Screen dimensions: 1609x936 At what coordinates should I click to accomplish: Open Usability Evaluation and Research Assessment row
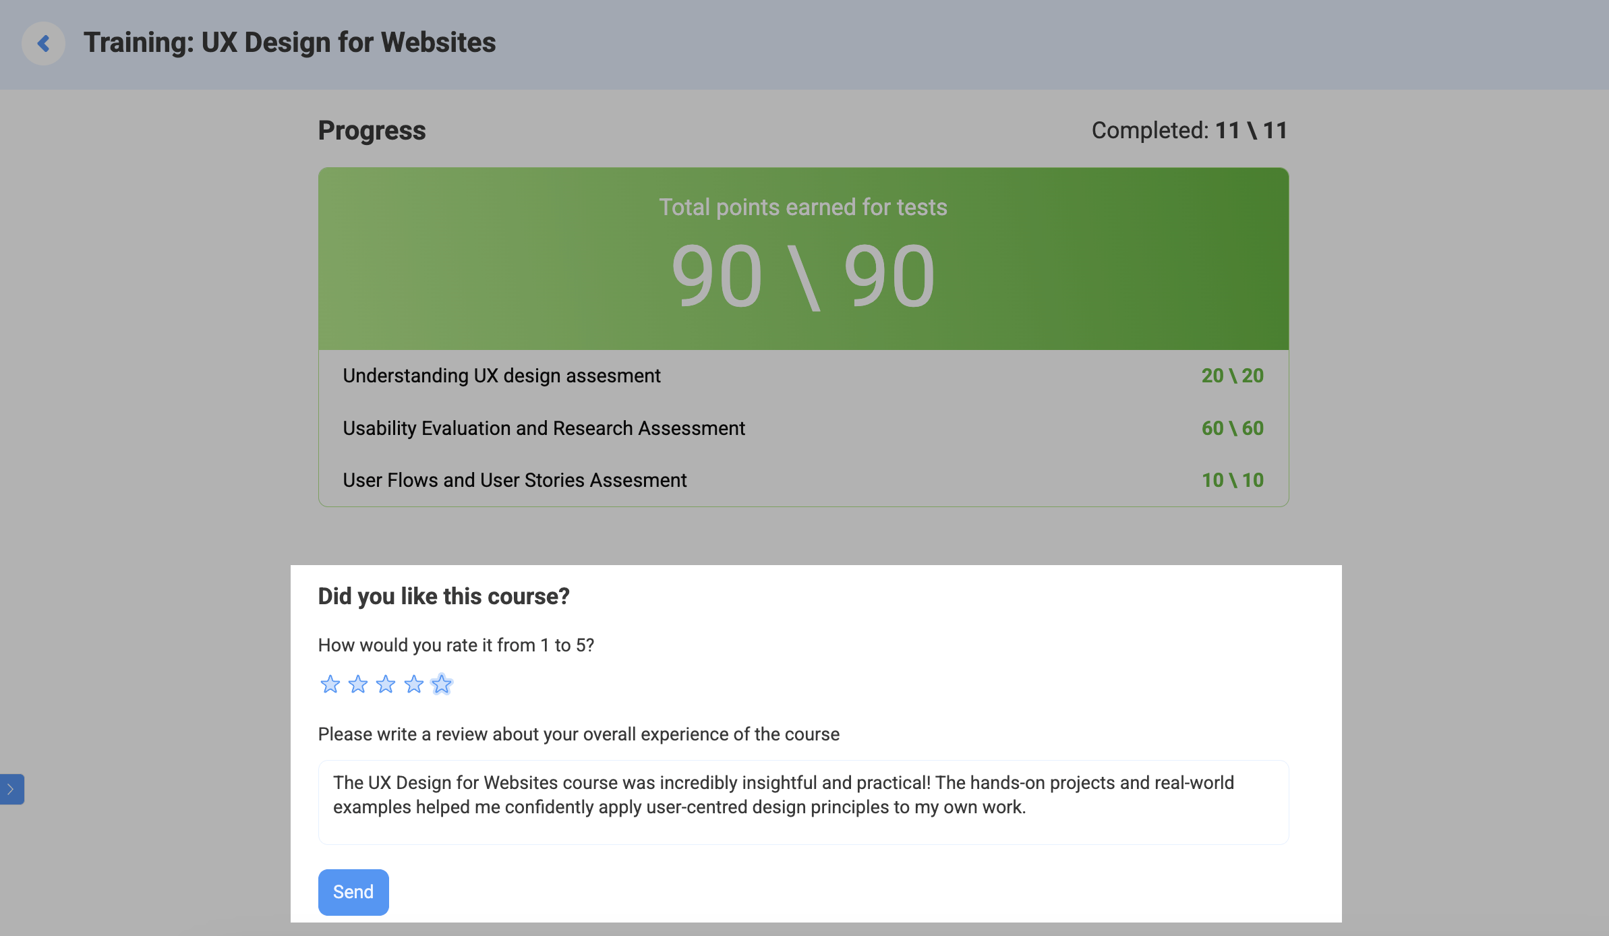tap(544, 428)
